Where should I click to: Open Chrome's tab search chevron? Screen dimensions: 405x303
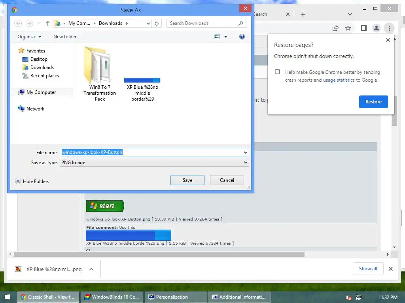350,14
